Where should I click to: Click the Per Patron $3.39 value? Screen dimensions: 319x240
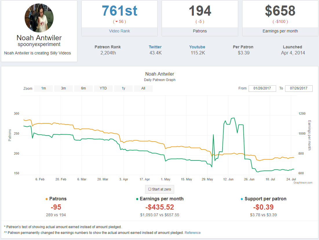pos(243,53)
